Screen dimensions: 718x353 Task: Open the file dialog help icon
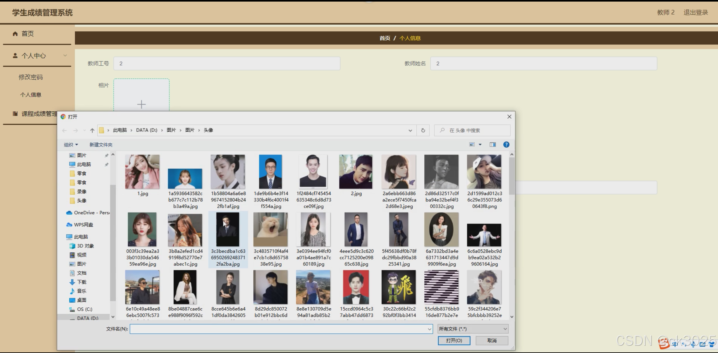(x=506, y=145)
